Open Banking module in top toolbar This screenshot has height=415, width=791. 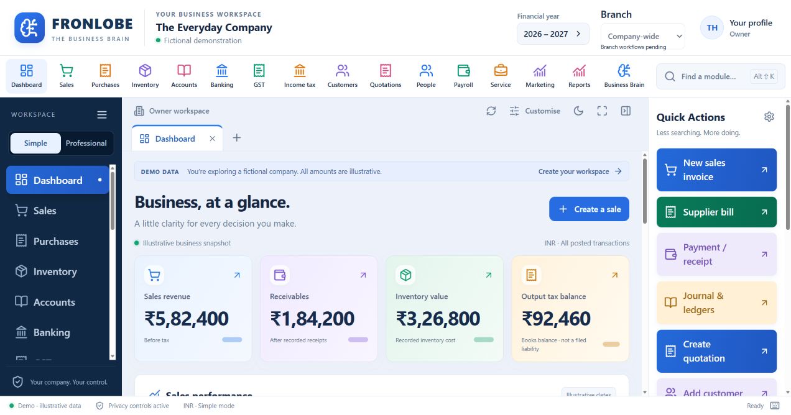pos(222,76)
